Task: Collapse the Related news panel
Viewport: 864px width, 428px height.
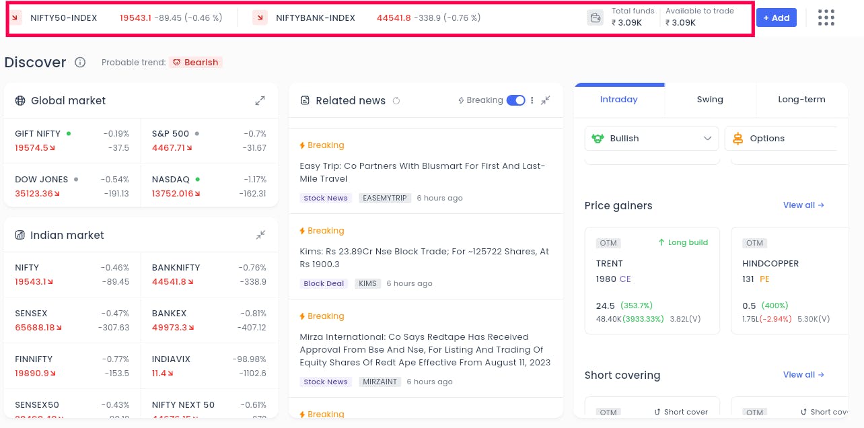Action: tap(546, 100)
